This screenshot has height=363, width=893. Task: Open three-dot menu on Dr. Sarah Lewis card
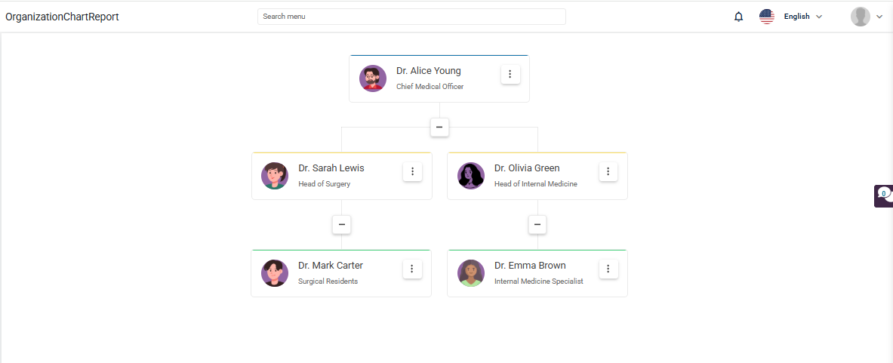coord(412,171)
